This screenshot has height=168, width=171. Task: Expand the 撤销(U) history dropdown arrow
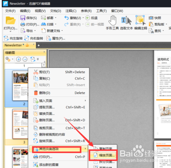point(83,18)
